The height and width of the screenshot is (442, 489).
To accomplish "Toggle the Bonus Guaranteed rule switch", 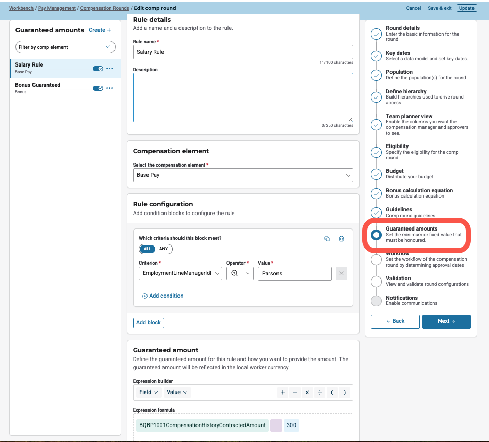I will [97, 88].
